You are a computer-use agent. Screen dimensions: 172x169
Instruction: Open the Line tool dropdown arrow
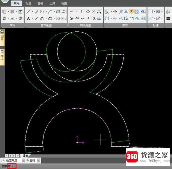click(x=33, y=12)
